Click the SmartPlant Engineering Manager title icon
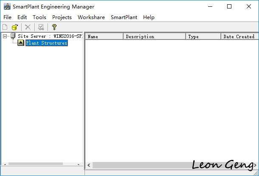 click(7, 6)
